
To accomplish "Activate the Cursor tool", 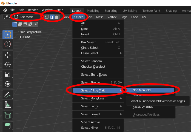I will (x=8, y=44).
